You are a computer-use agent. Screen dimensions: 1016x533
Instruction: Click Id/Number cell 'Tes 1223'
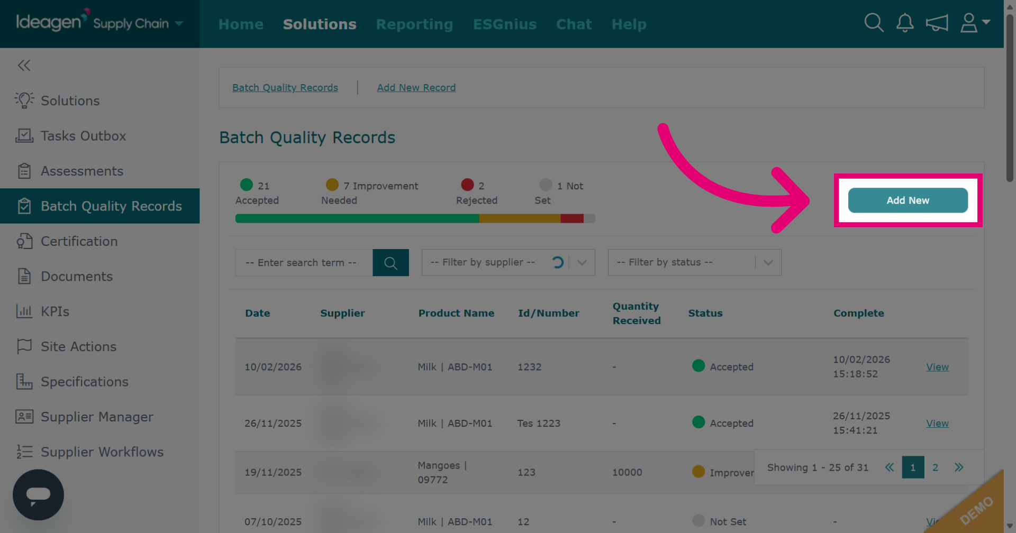point(539,424)
